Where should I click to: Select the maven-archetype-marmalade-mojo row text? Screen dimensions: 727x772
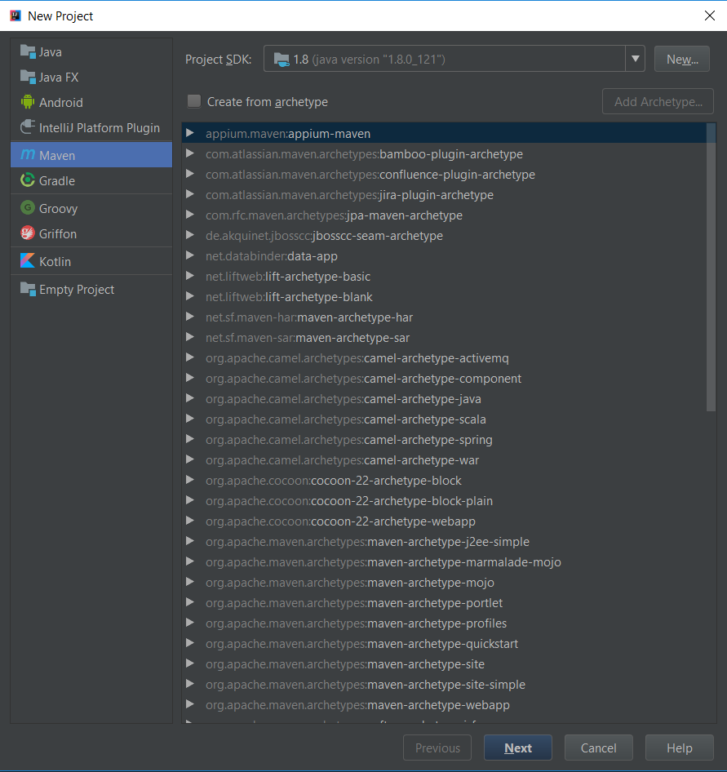tap(383, 561)
